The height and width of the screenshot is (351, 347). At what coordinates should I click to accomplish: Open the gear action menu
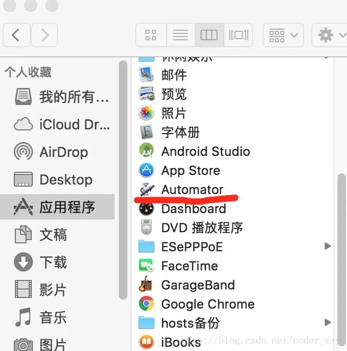tap(329, 35)
